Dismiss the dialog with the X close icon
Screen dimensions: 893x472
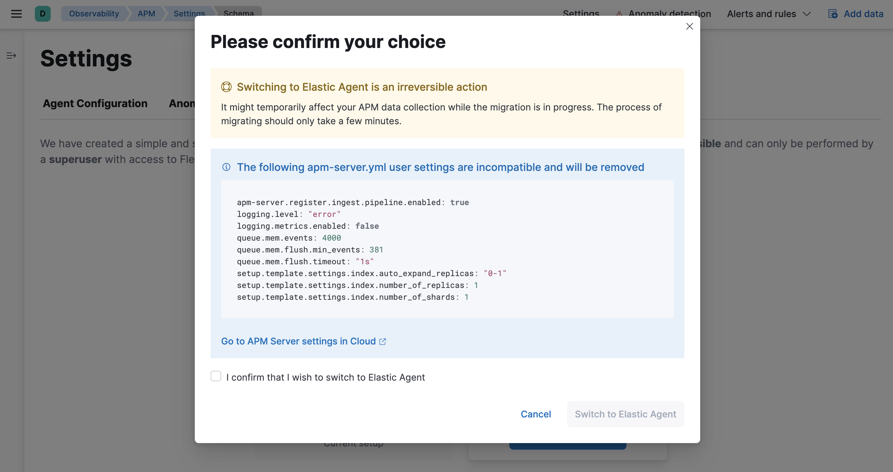pos(690,26)
